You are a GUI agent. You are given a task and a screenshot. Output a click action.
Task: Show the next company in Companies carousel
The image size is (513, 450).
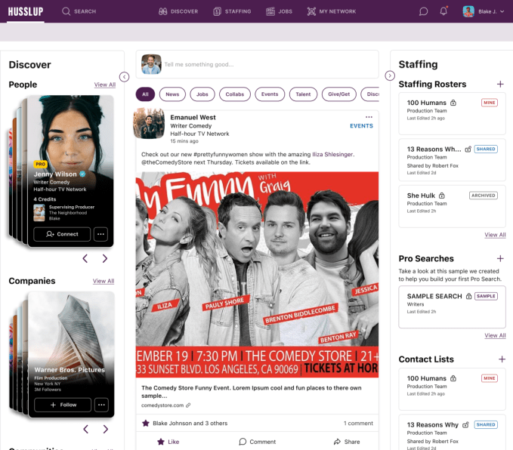[105, 429]
